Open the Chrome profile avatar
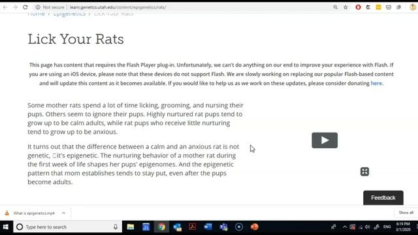Image resolution: width=418 pixels, height=235 pixels. tap(413, 7)
